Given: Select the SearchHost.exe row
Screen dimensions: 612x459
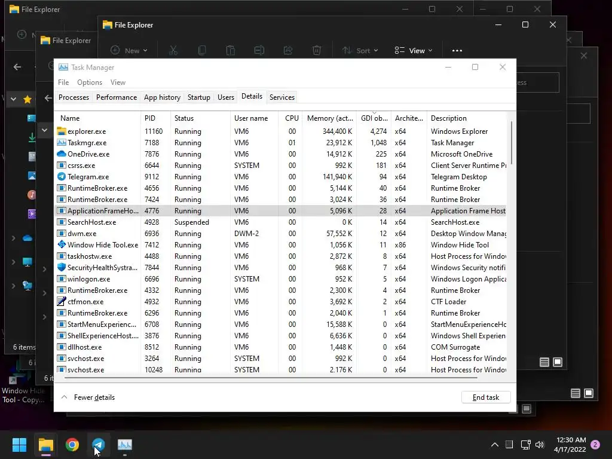Looking at the screenshot, I should (x=281, y=222).
